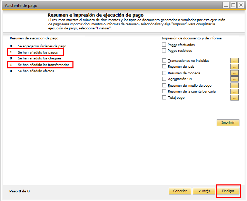Check Resumen de la cuenta bancaria
The image size is (247, 201).
click(164, 91)
